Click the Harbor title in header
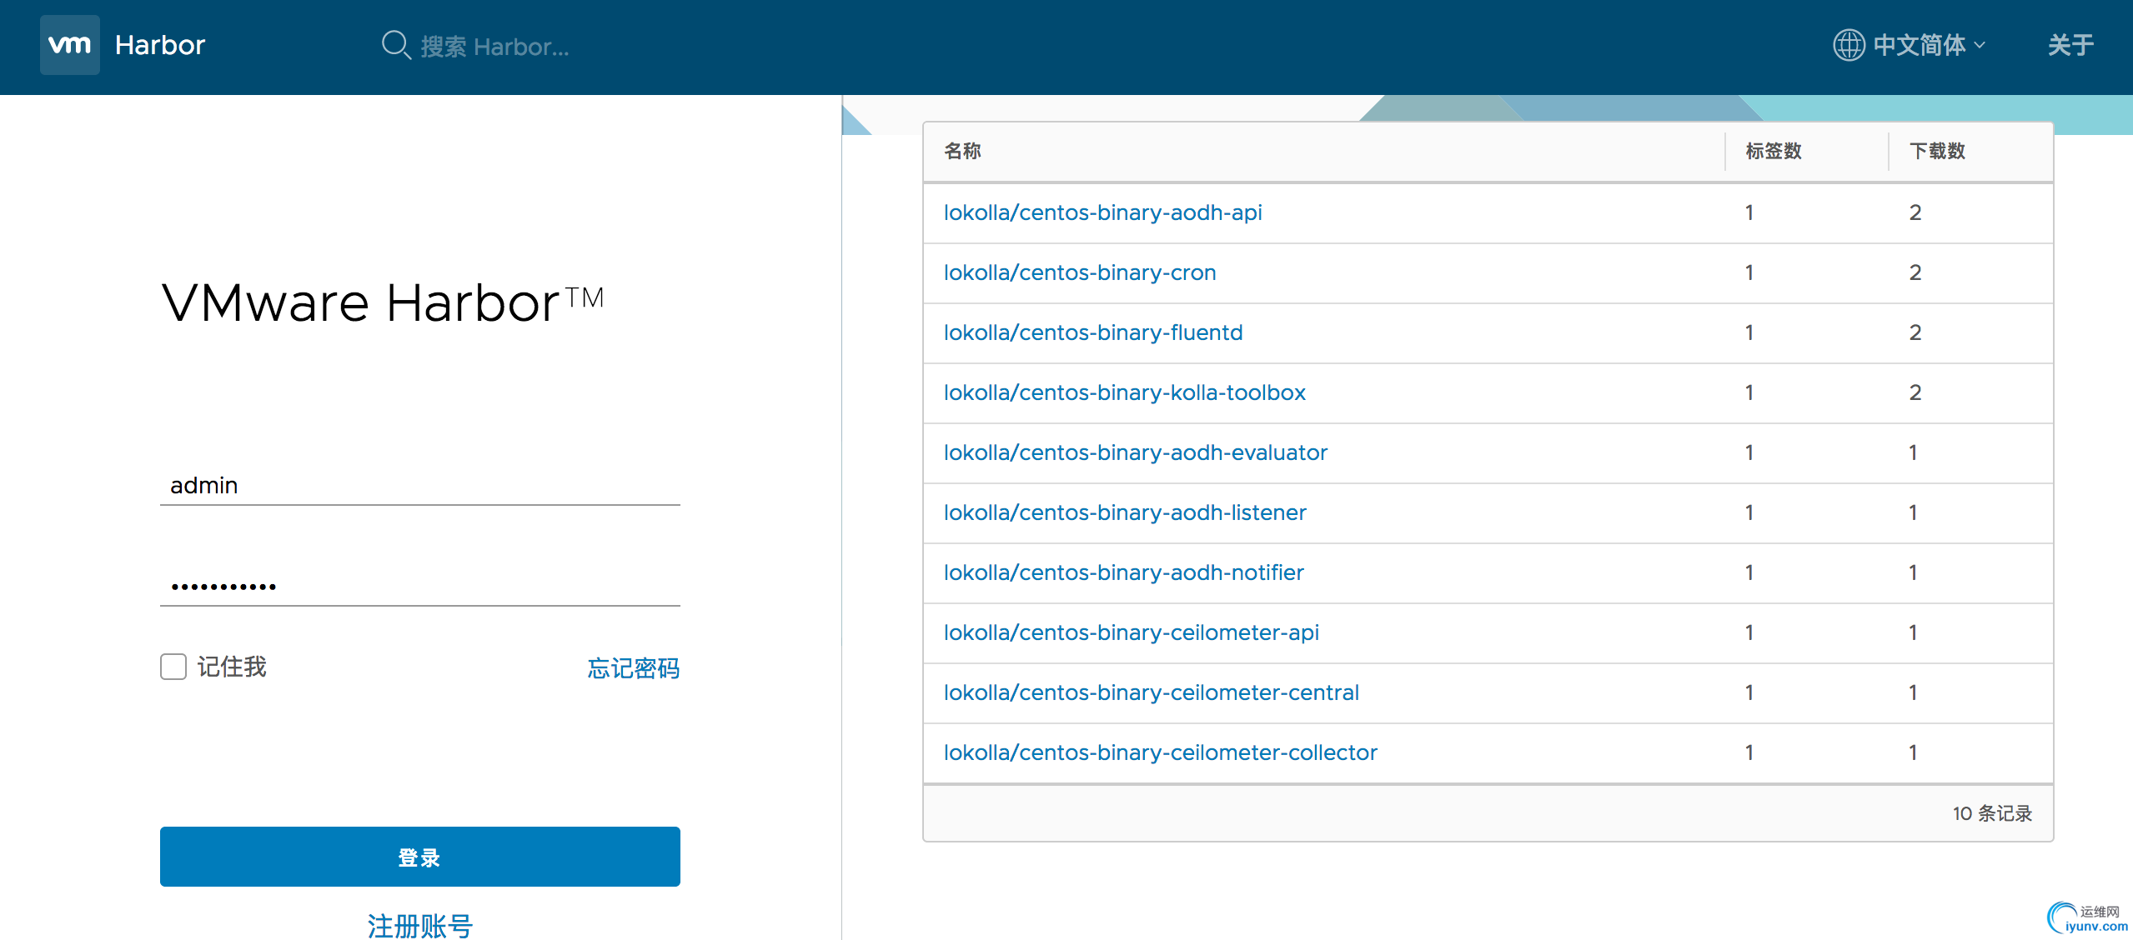2133x940 pixels. coord(160,45)
